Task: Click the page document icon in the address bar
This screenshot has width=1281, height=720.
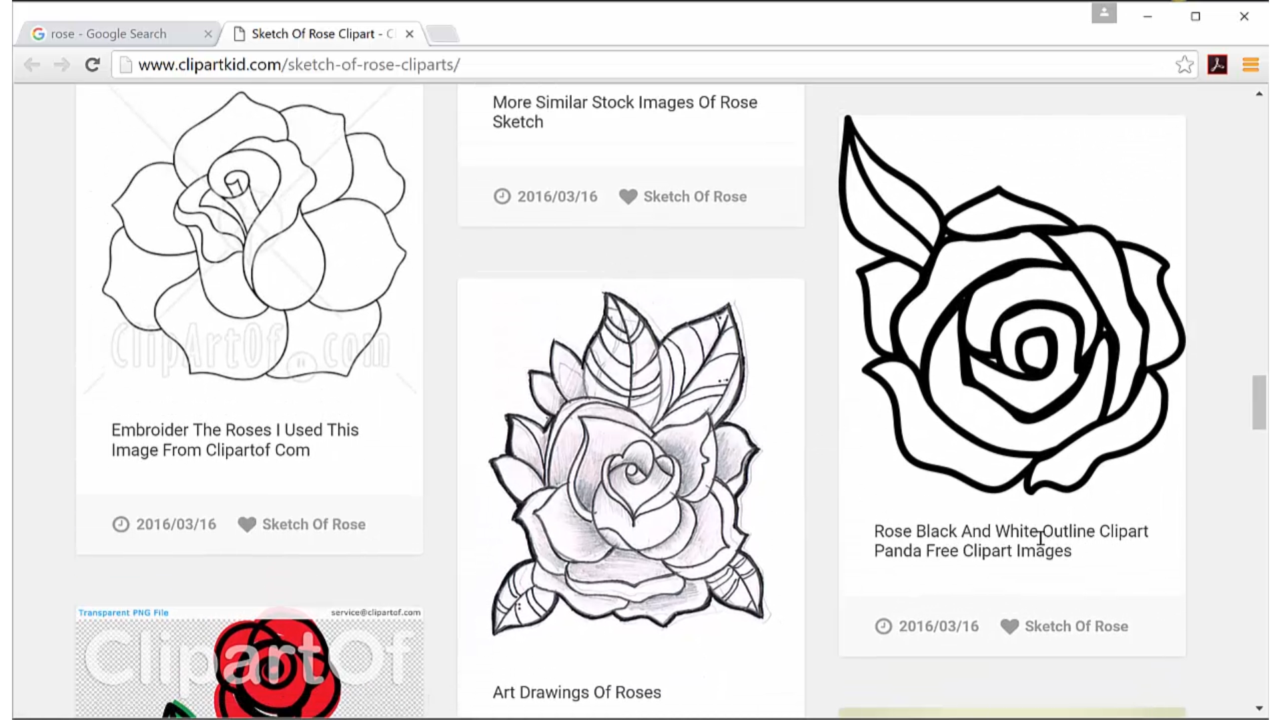Action: (x=125, y=65)
